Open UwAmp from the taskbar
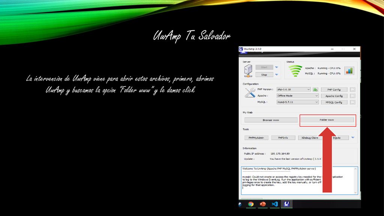 pyautogui.click(x=286, y=204)
